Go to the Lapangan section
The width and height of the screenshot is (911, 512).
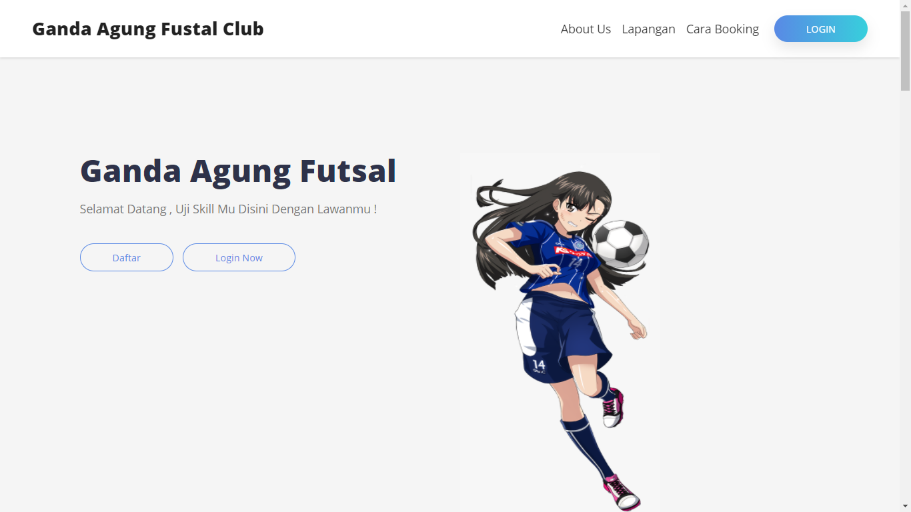coord(648,29)
